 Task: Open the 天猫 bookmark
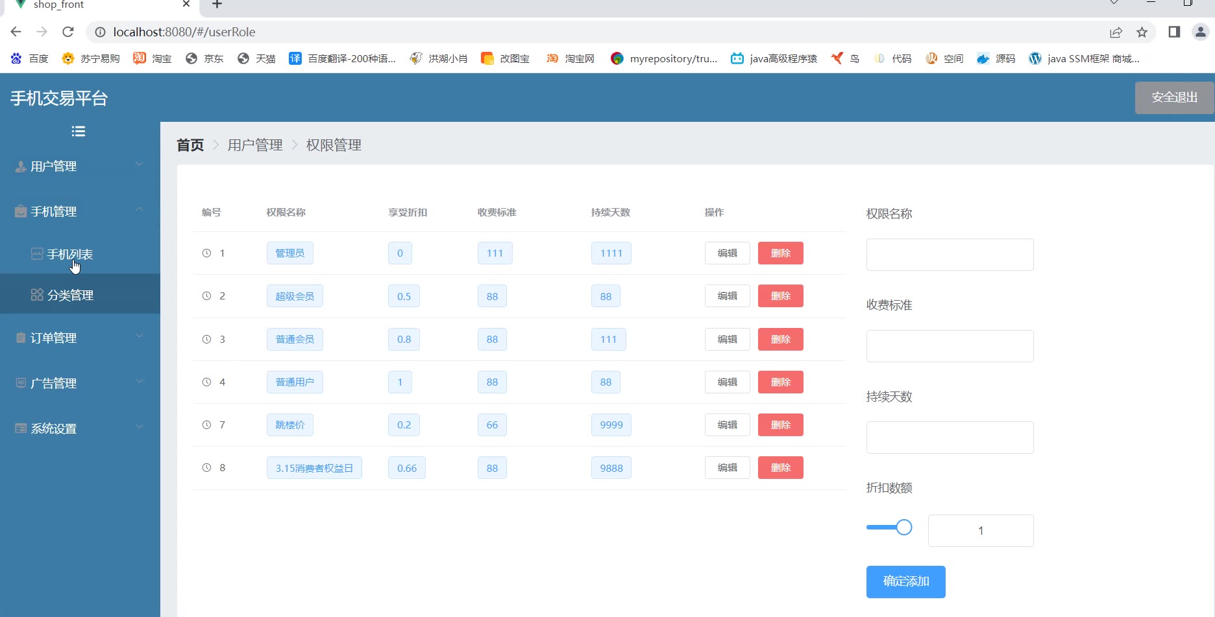[256, 58]
